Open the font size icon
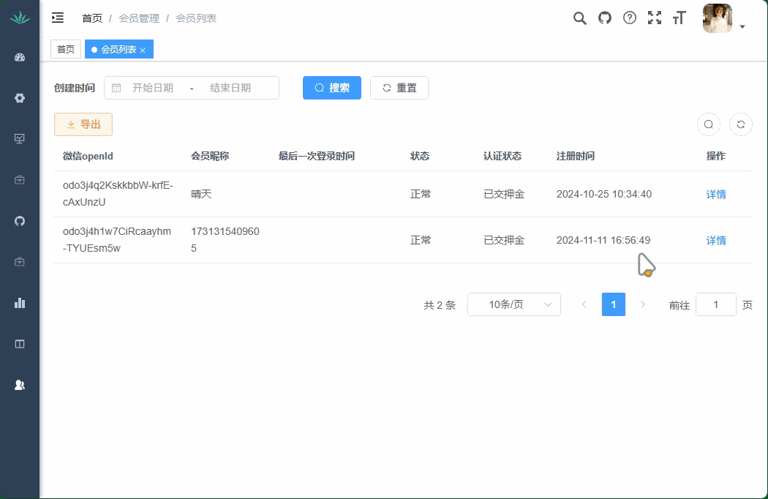 coord(679,18)
